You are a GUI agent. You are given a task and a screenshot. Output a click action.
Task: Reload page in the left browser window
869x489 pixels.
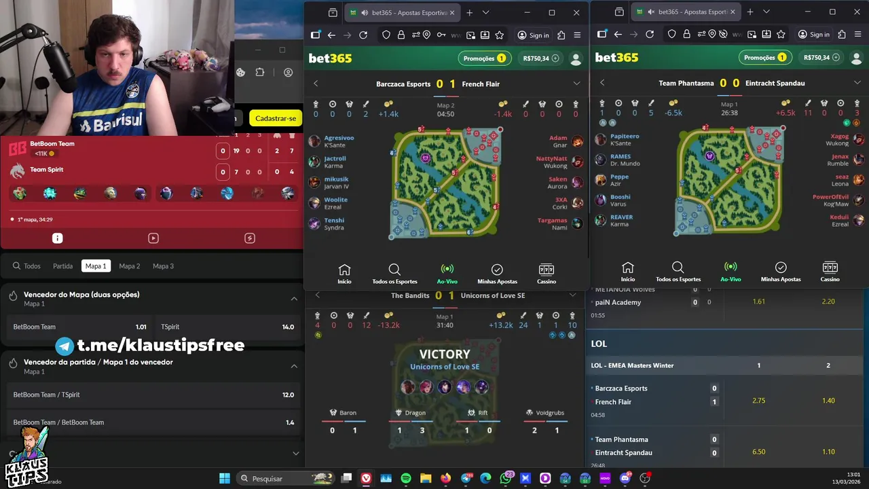point(363,35)
